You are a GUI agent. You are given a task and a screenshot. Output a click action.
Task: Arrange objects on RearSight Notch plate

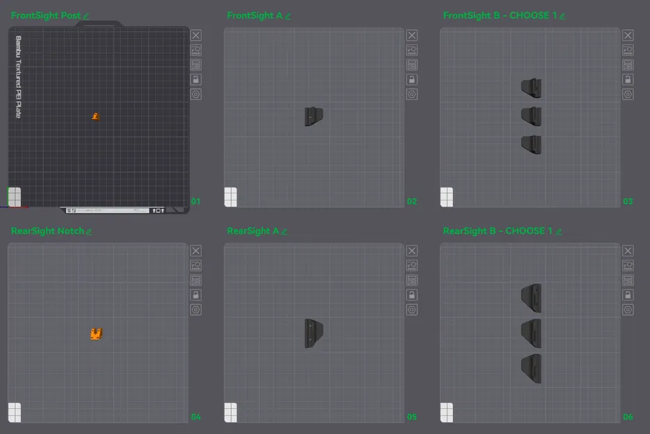tap(196, 281)
